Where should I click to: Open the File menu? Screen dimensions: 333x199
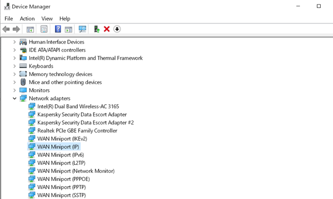click(x=9, y=19)
